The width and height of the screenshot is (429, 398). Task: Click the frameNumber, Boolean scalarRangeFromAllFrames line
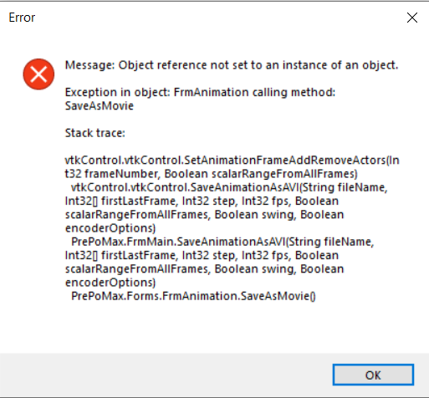[211, 174]
